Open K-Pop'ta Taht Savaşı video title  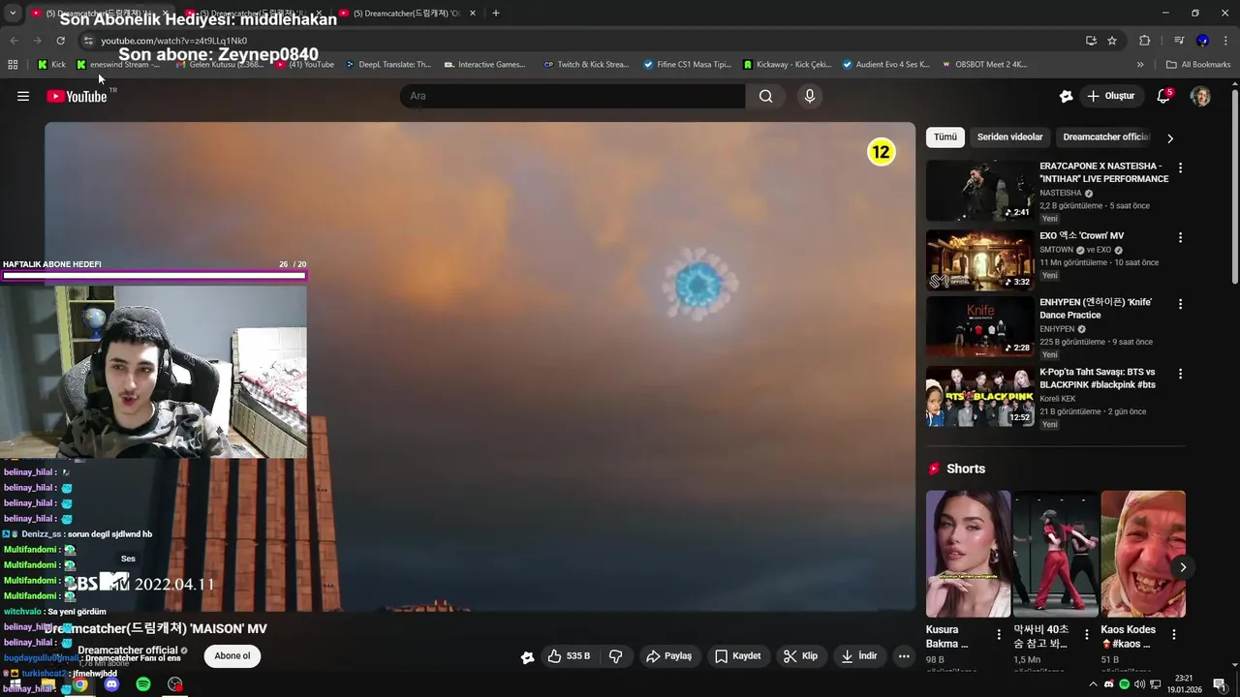pyautogui.click(x=1098, y=379)
